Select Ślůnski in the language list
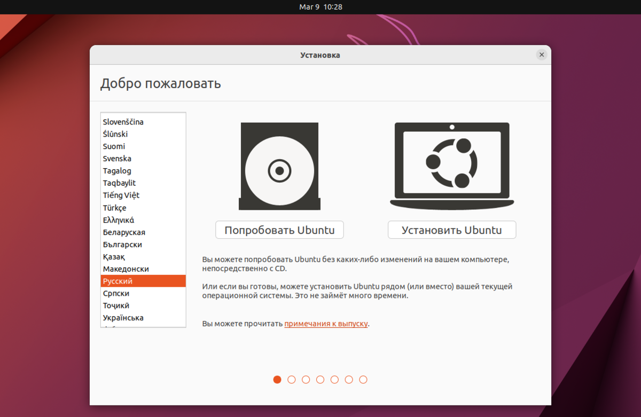 (143, 134)
